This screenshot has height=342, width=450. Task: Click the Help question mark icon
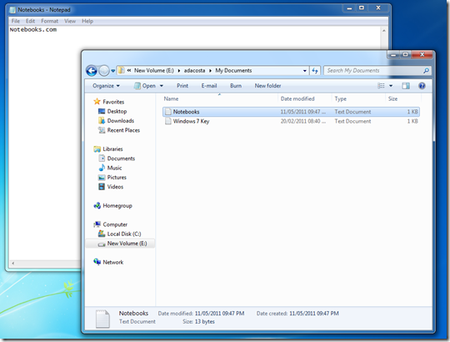422,86
